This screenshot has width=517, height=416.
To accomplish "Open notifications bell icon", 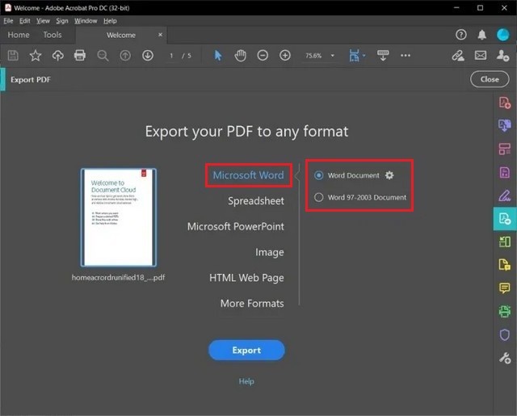I will pyautogui.click(x=482, y=35).
